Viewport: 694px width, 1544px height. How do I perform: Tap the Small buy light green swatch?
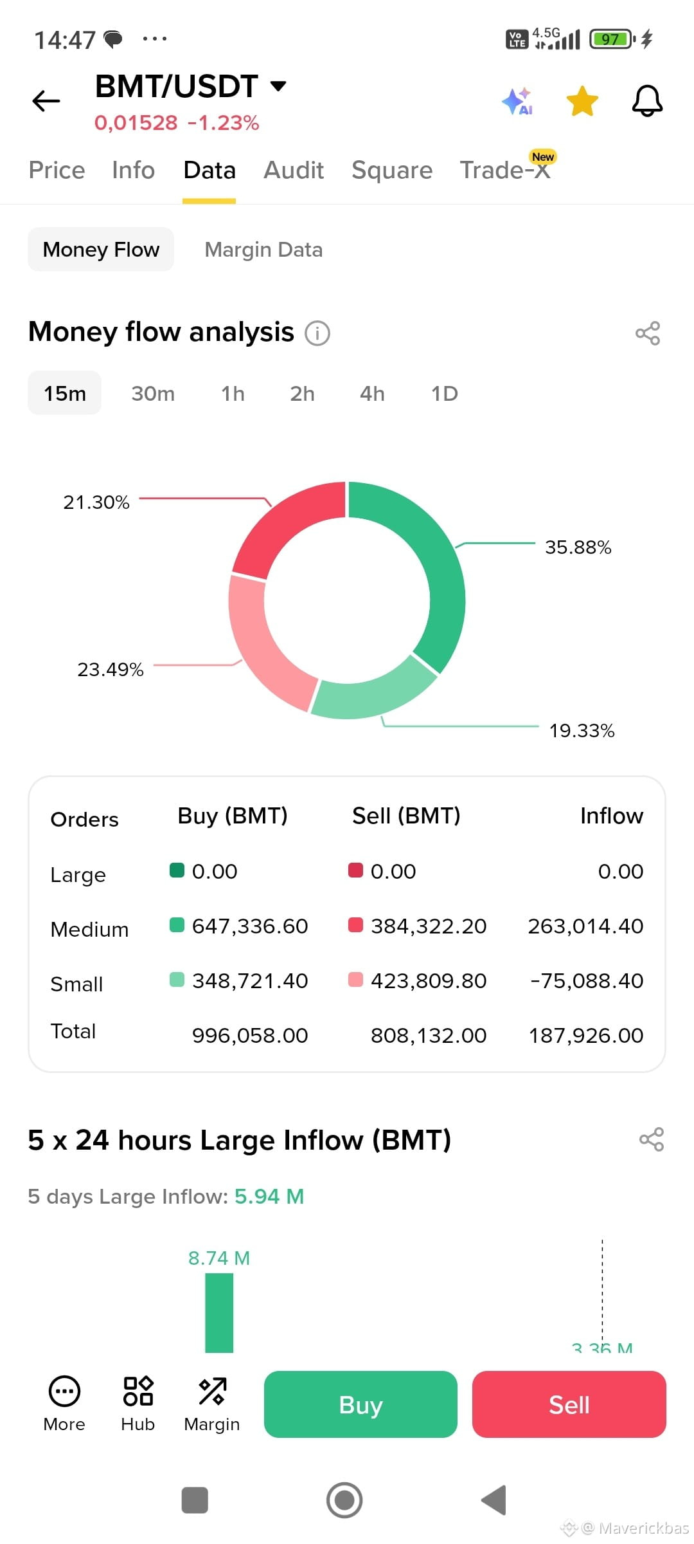click(x=177, y=980)
